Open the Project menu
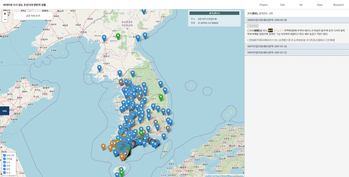 pos(263,5)
